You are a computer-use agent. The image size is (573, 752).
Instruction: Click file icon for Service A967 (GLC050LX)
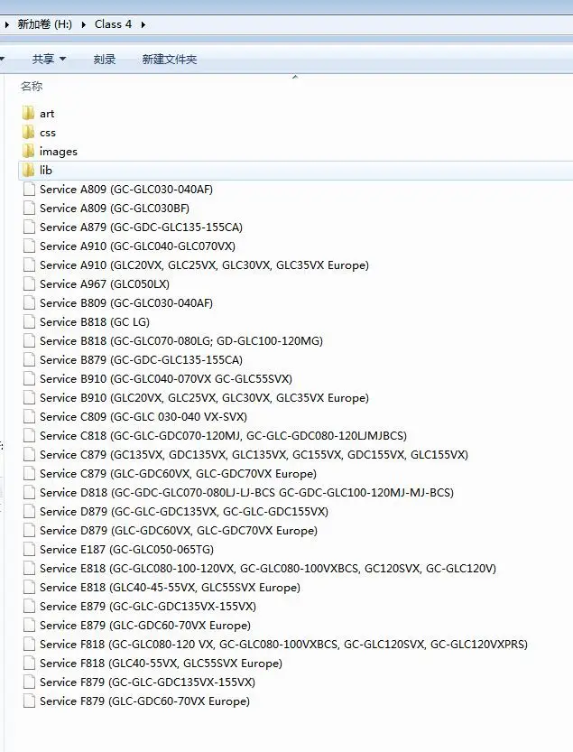(29, 283)
